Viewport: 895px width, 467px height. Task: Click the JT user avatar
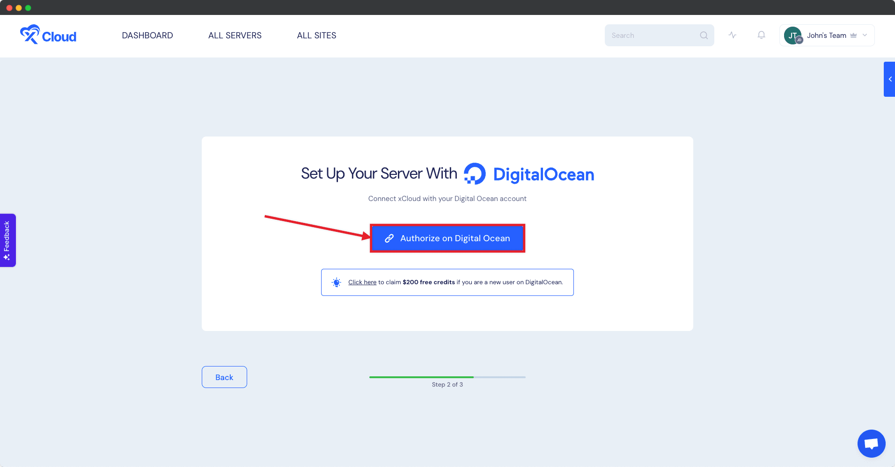[793, 36]
